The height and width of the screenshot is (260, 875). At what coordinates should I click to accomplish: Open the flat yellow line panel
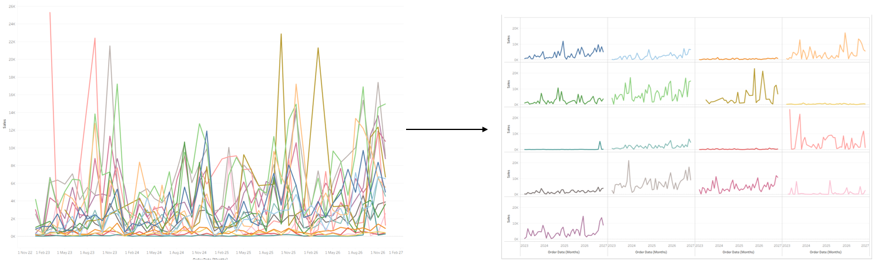(826, 85)
